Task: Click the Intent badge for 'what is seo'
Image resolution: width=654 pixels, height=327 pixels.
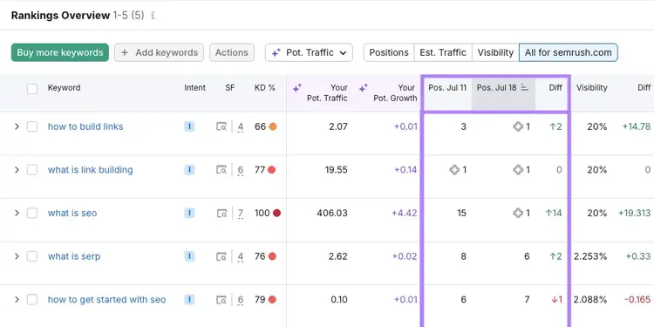Action: [x=189, y=213]
